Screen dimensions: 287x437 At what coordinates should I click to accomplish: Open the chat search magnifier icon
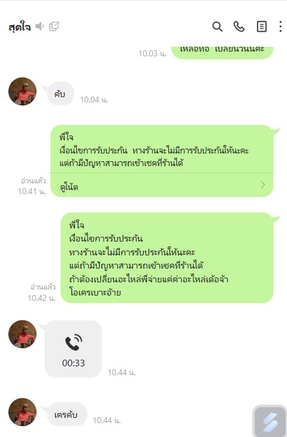point(217,27)
